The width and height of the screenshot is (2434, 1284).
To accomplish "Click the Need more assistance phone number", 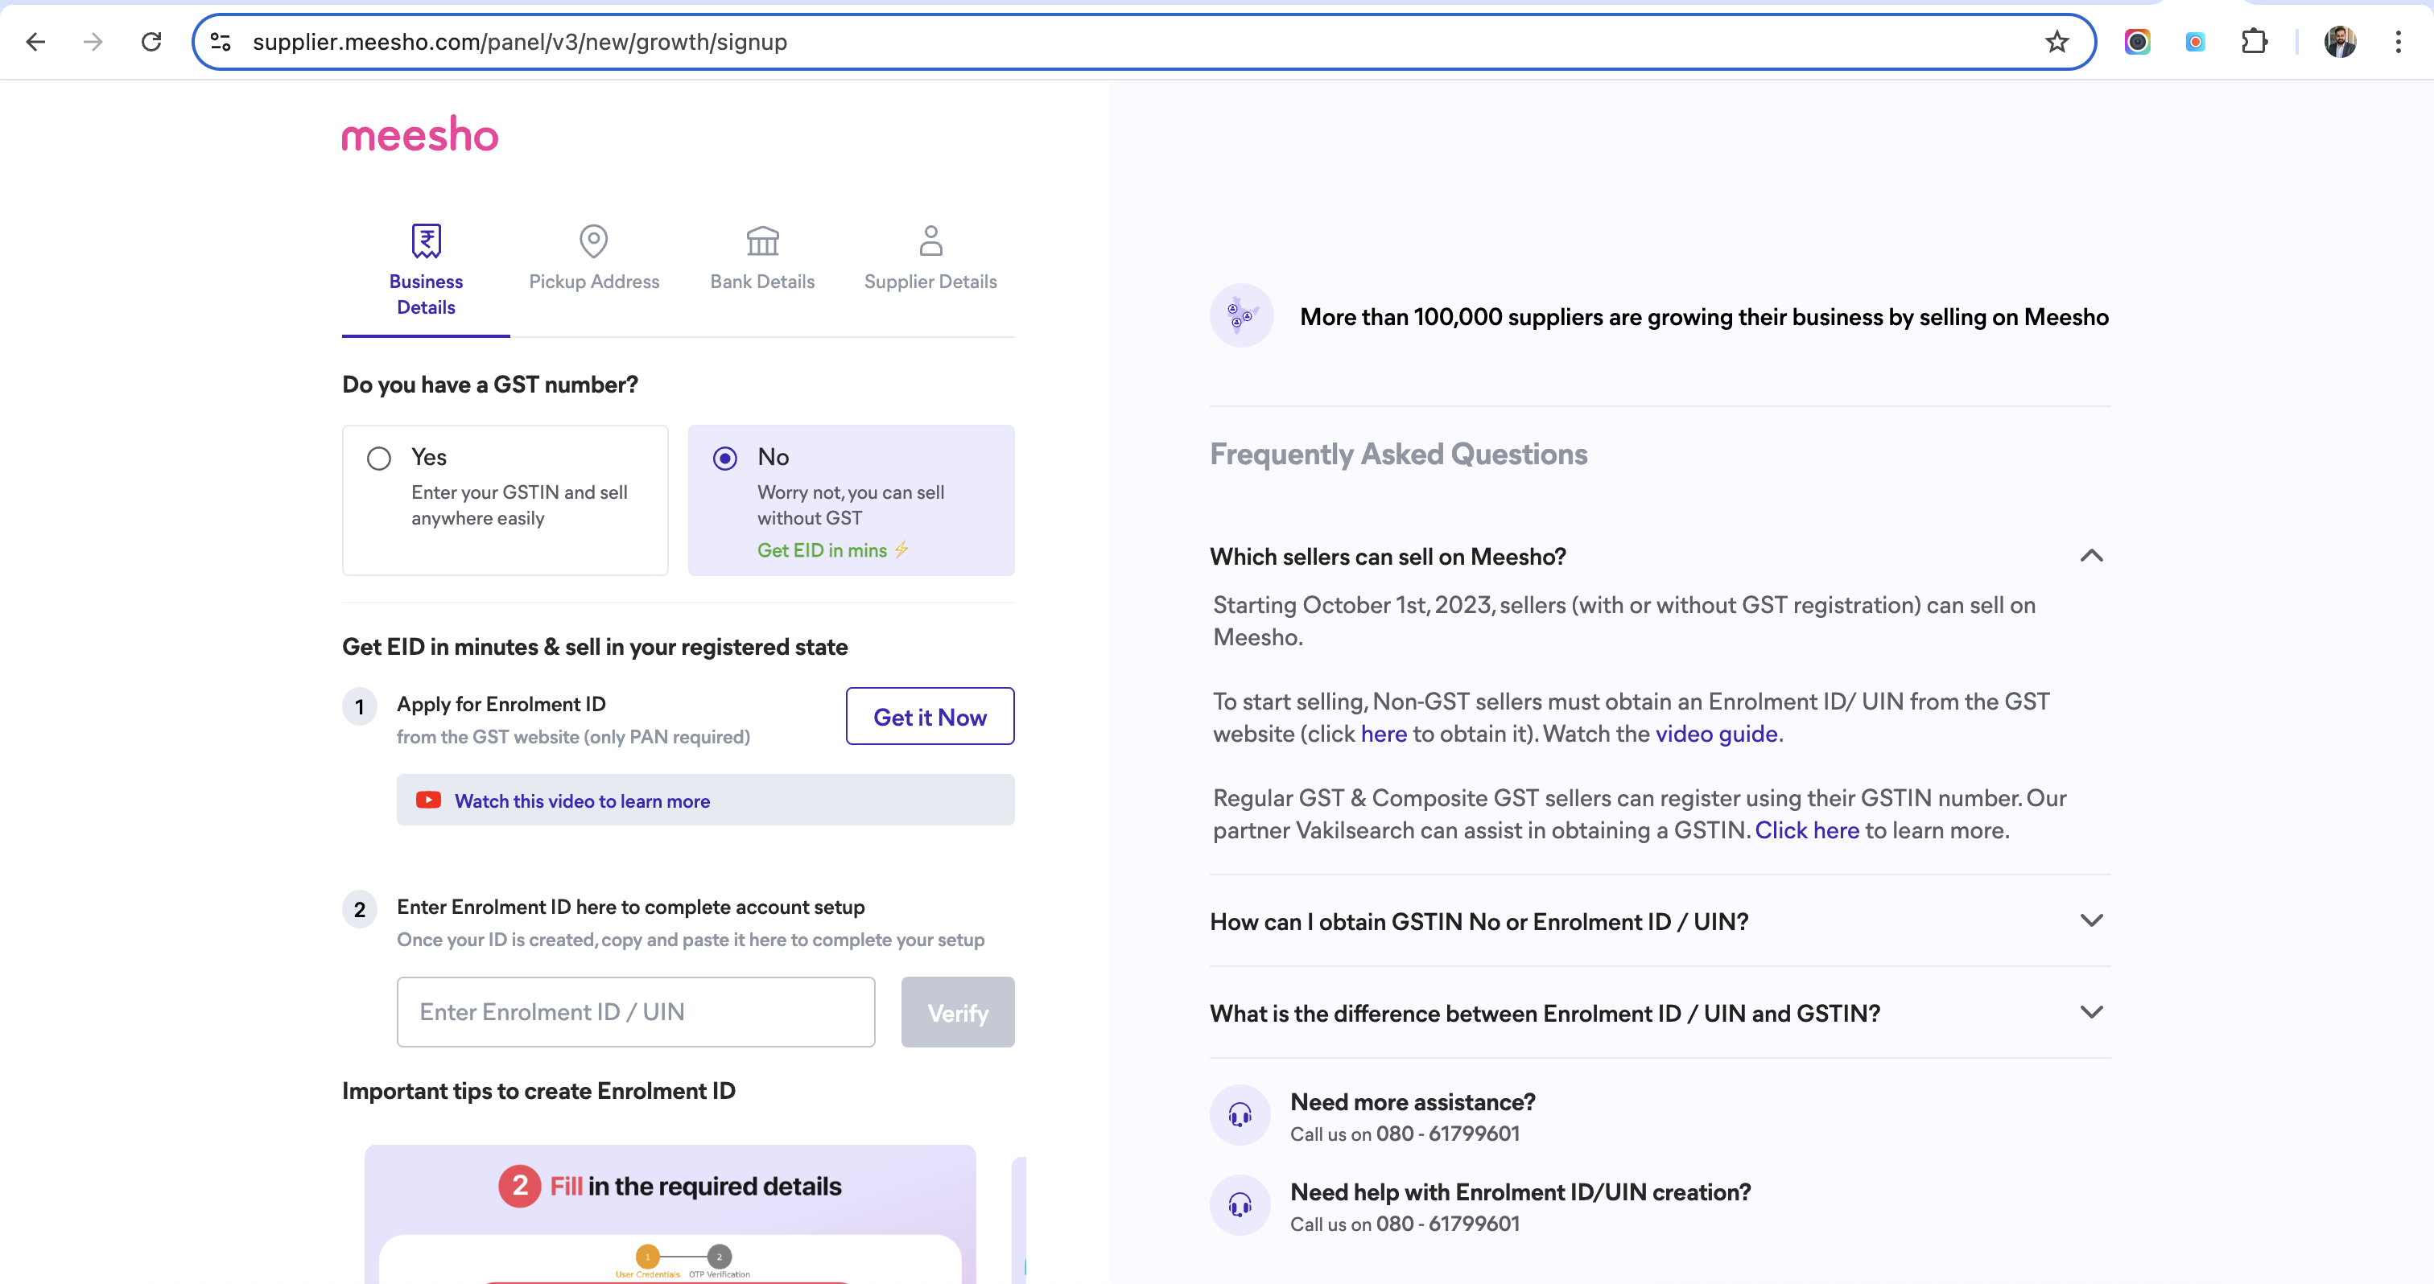I will pyautogui.click(x=1447, y=1133).
